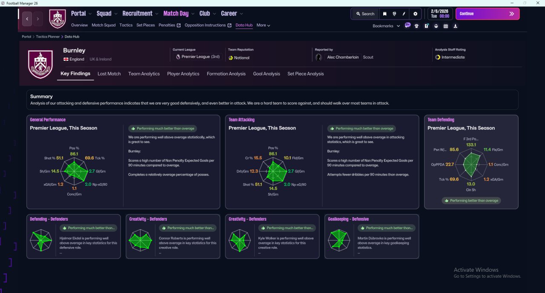Click the Portal breadcrumb link

[x=26, y=37]
